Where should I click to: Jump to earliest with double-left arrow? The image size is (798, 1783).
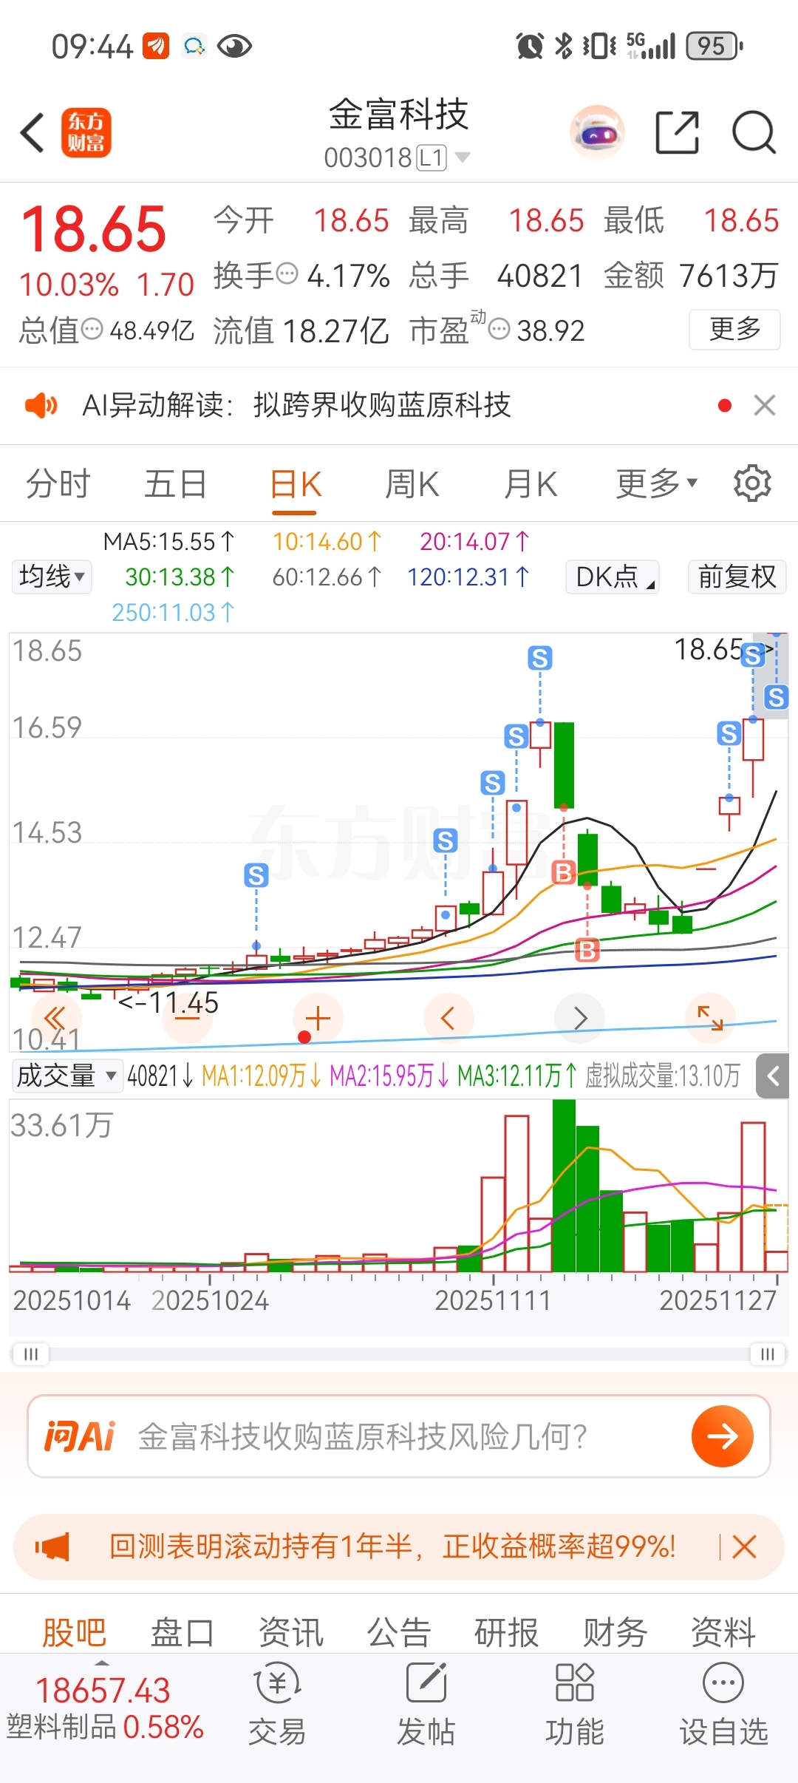coord(55,1019)
